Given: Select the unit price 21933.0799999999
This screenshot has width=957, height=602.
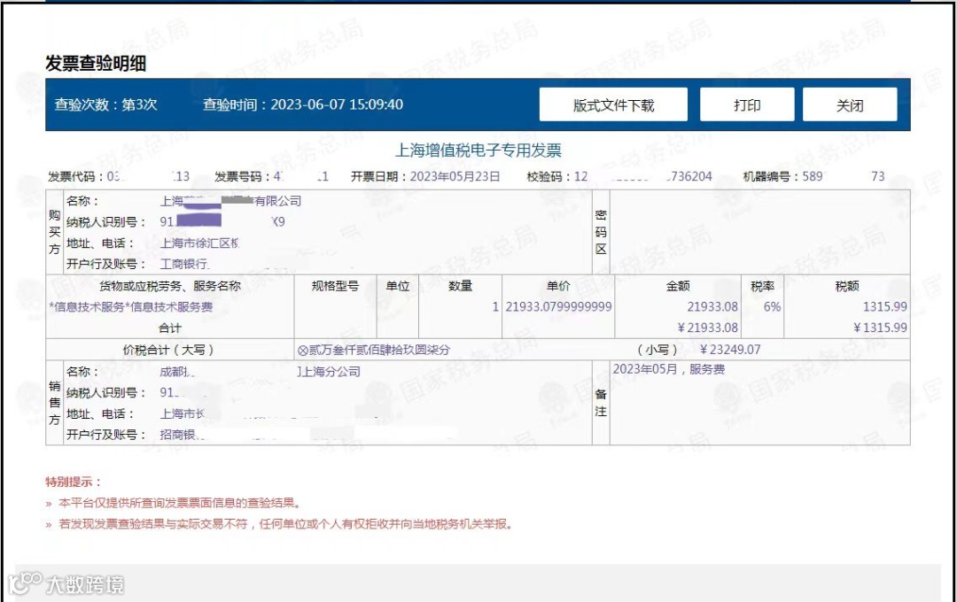Looking at the screenshot, I should (558, 307).
